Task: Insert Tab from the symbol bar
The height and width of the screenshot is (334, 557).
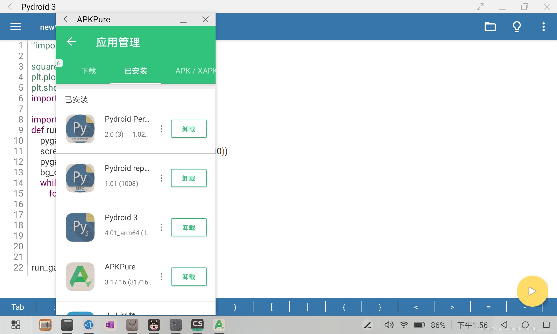Action: 18,307
